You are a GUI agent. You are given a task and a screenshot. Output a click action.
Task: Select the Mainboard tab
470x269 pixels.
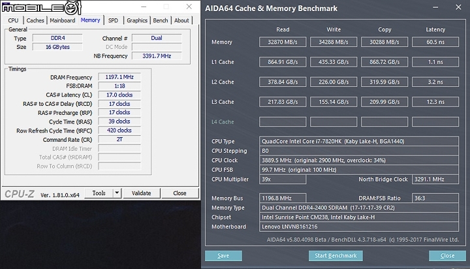[63, 20]
